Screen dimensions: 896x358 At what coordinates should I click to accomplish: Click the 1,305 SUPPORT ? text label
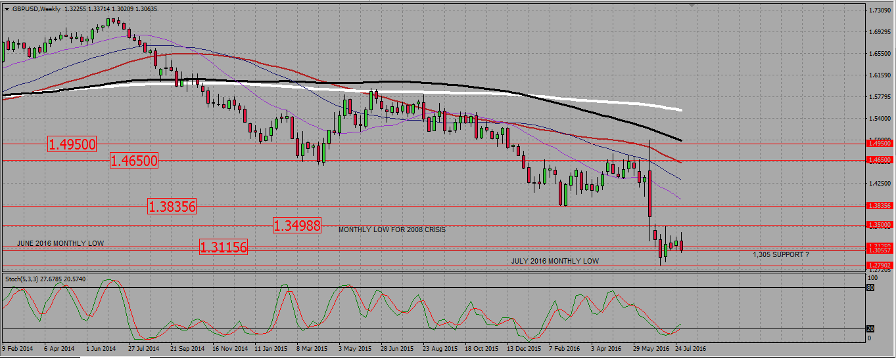coord(781,254)
